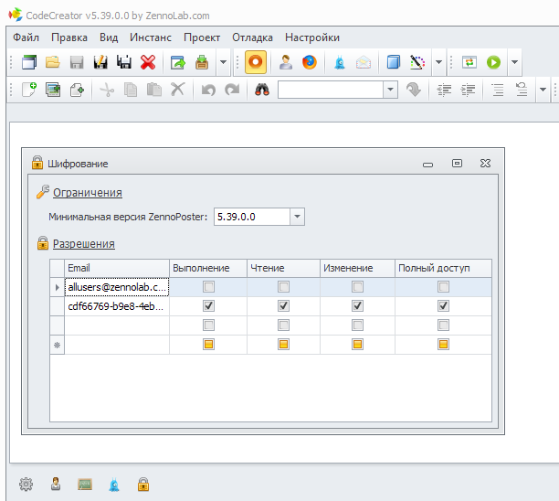Viewport: 559px width, 501px height.
Task: Check Изменение for allusers@zennolab row
Action: tap(357, 286)
